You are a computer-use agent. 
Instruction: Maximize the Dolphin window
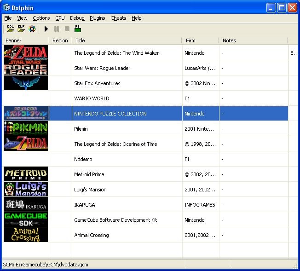282,8
